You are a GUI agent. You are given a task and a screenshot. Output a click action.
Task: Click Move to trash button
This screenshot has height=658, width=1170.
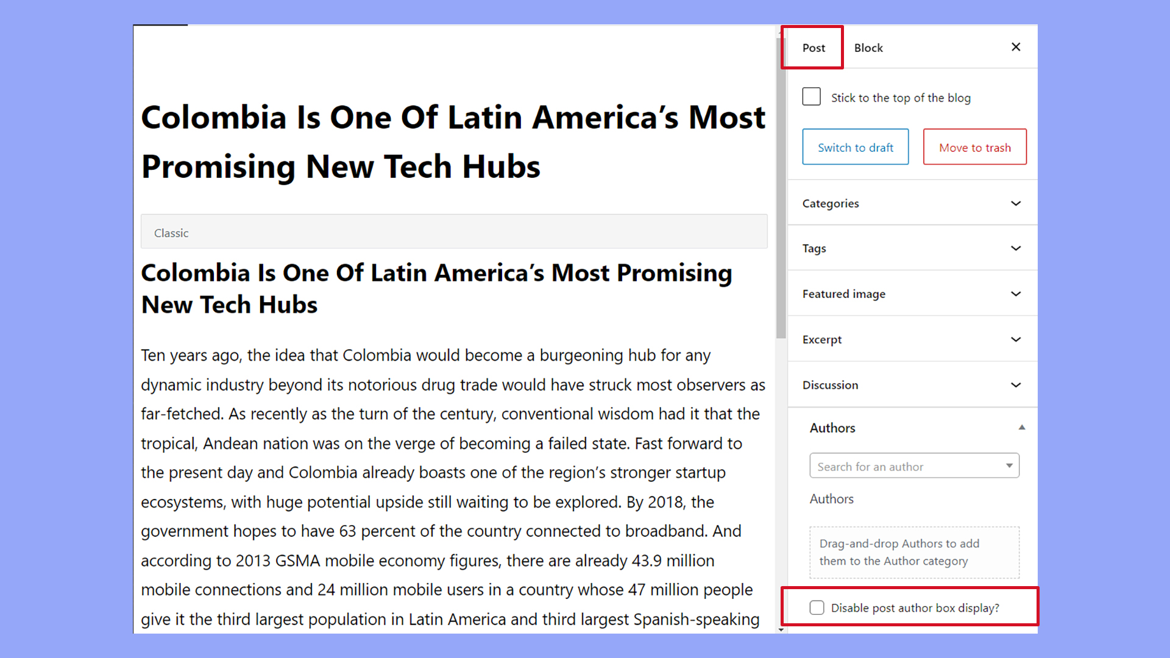pos(974,147)
